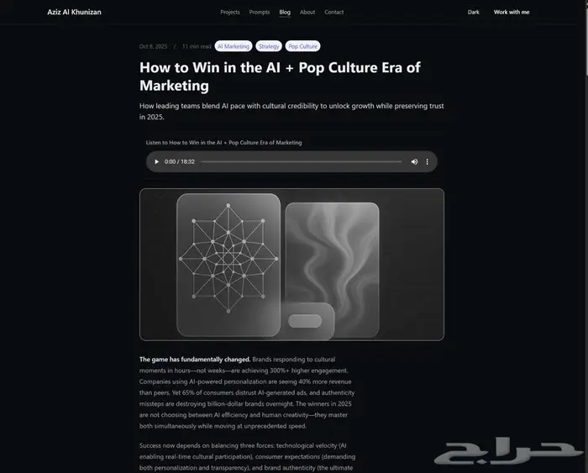588x473 pixels.
Task: Open the Projects page
Action: click(x=230, y=12)
